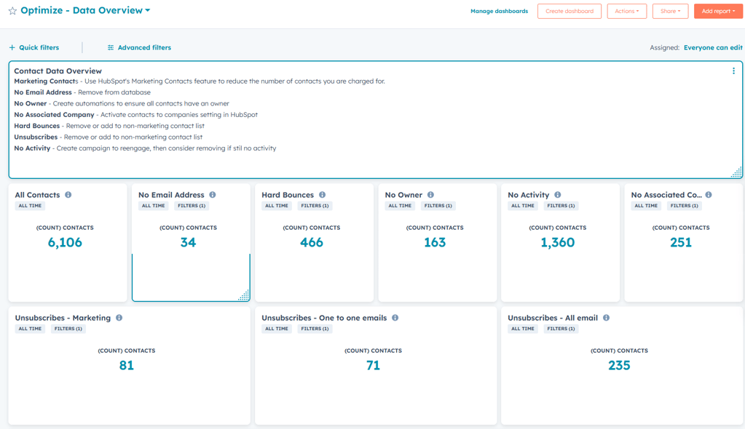Open the Contact Data Overview three-dot menu
The image size is (745, 429).
coord(733,71)
